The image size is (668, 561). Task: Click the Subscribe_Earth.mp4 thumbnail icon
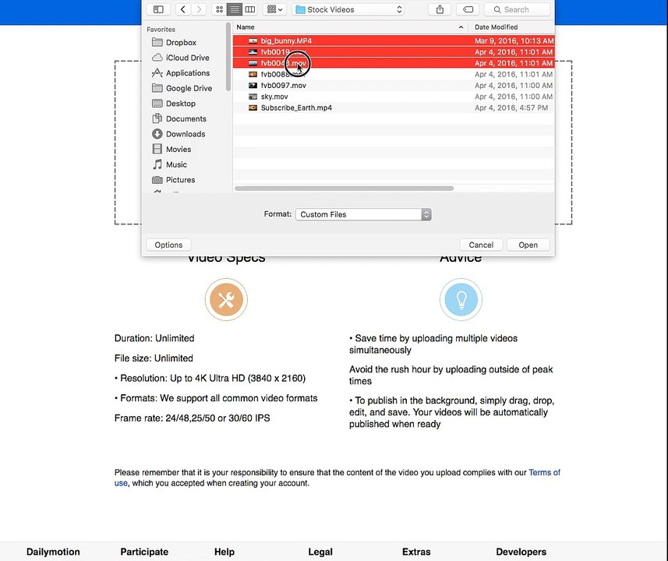tap(253, 108)
